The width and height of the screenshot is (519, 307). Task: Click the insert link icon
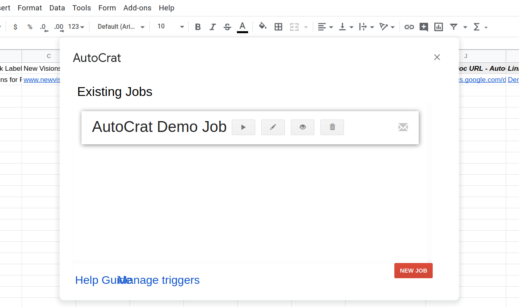(x=409, y=27)
